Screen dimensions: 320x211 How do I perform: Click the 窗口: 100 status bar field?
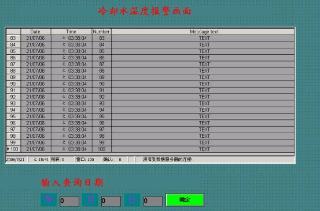tap(85, 160)
